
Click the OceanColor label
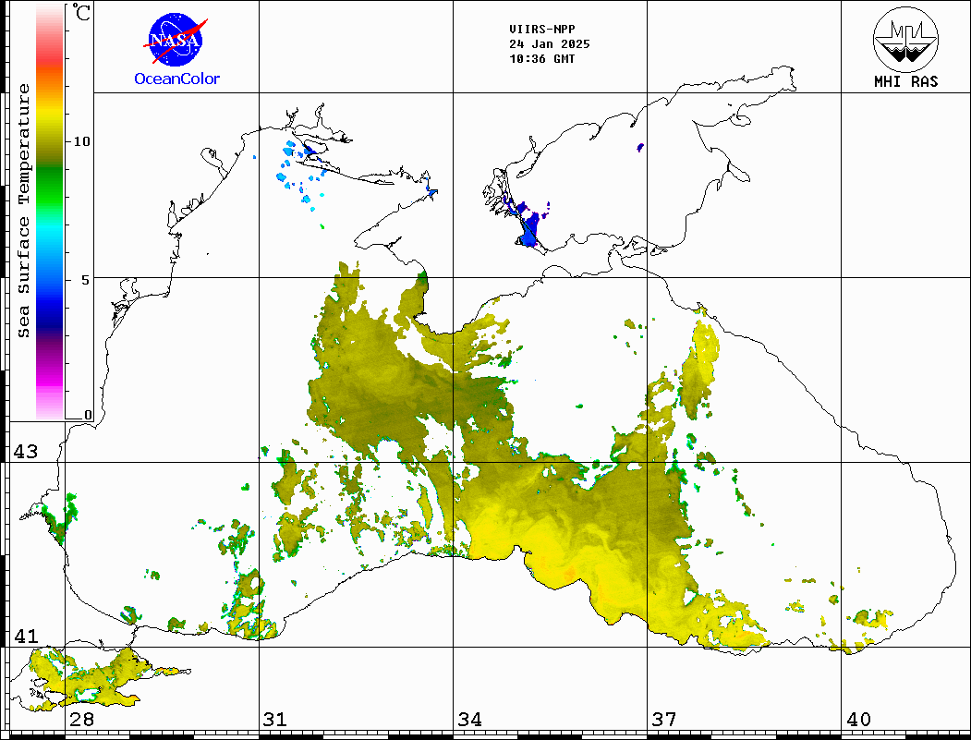tap(177, 79)
